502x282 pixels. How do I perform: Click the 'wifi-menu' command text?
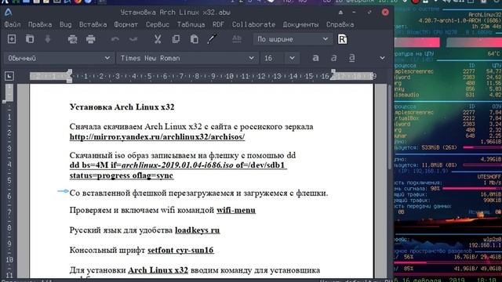click(x=236, y=210)
